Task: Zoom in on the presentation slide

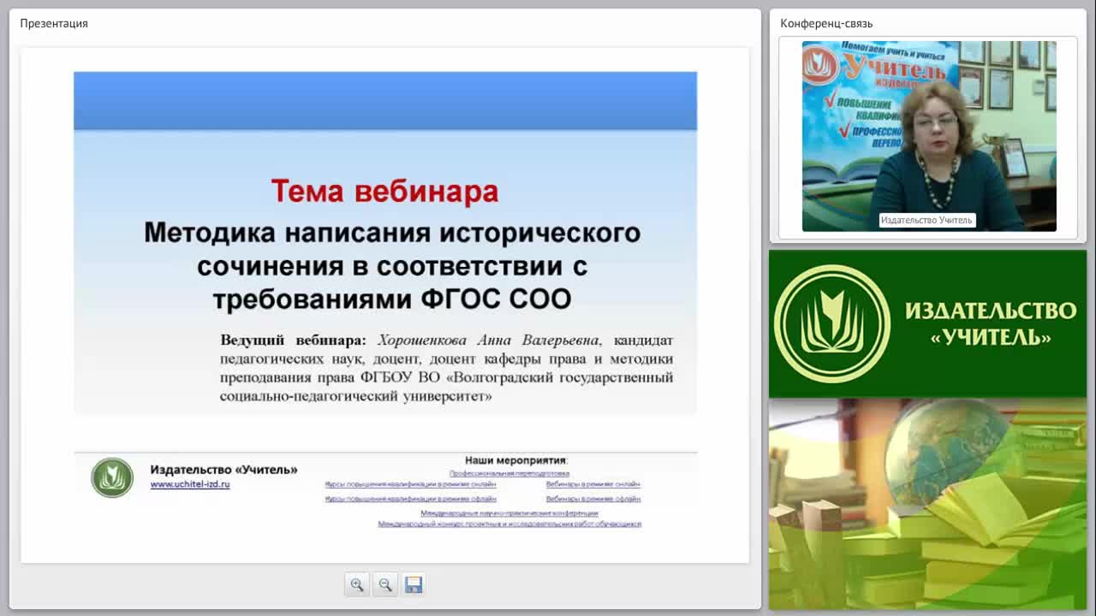Action: 357,584
